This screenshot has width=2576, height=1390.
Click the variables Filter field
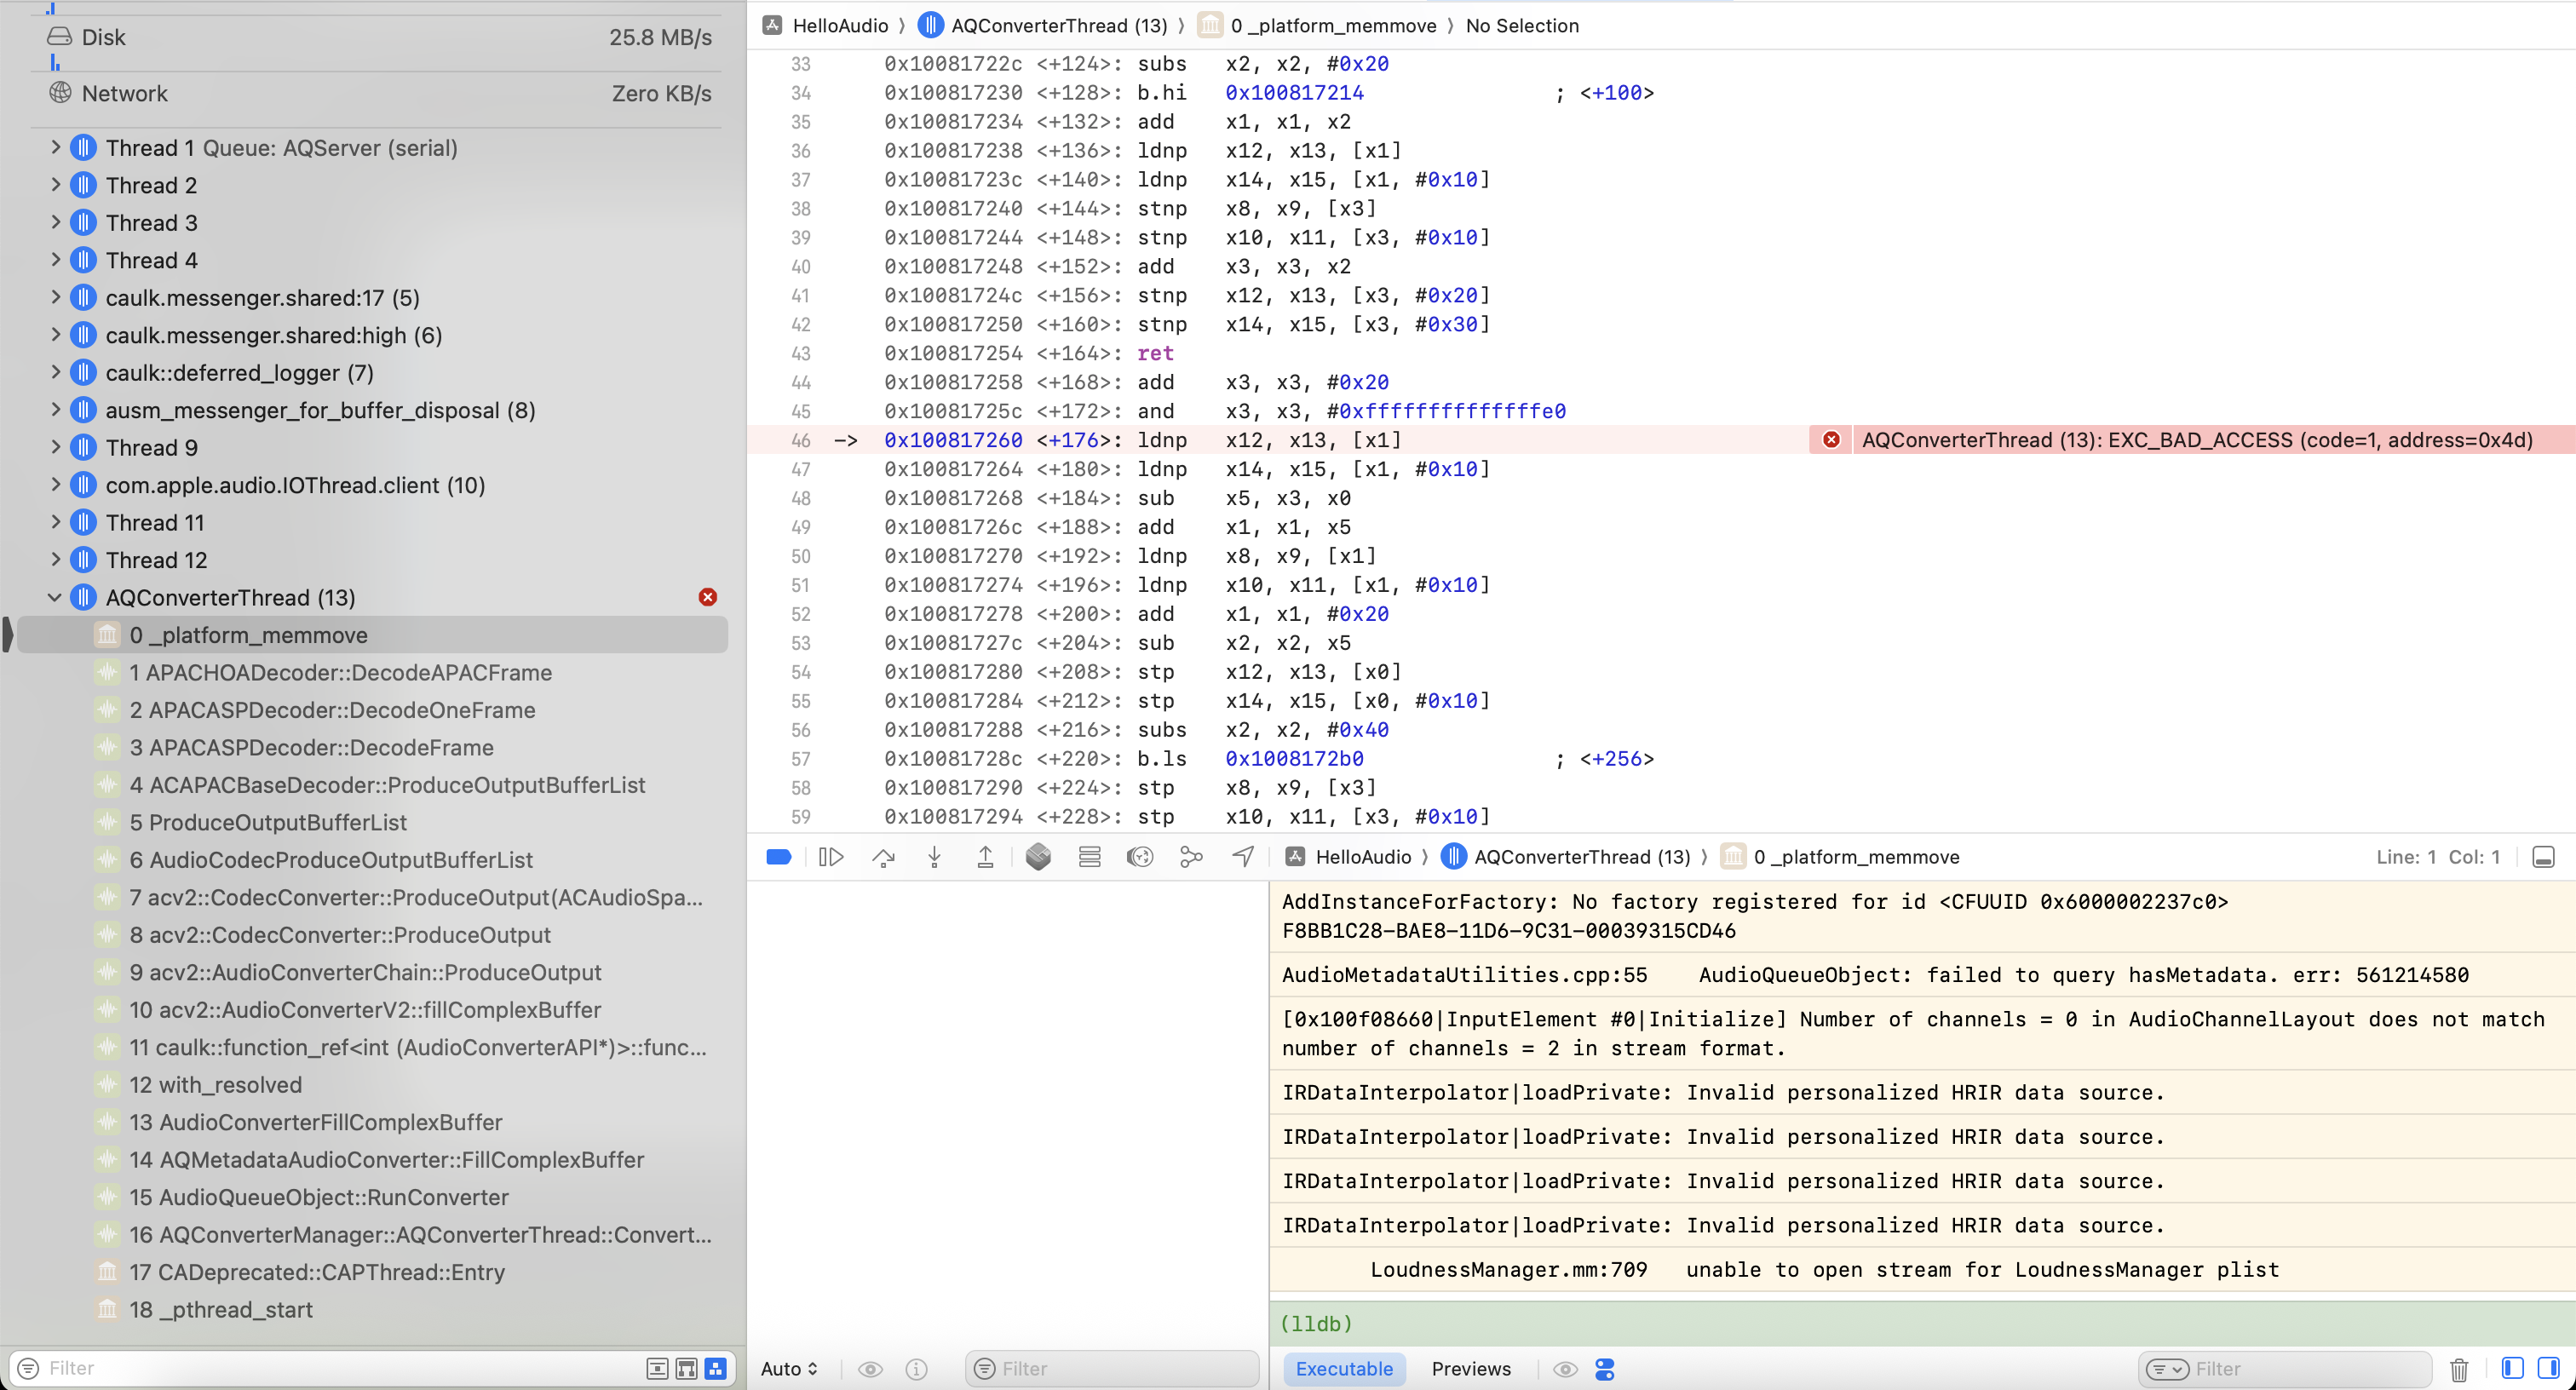pyautogui.click(x=1112, y=1369)
